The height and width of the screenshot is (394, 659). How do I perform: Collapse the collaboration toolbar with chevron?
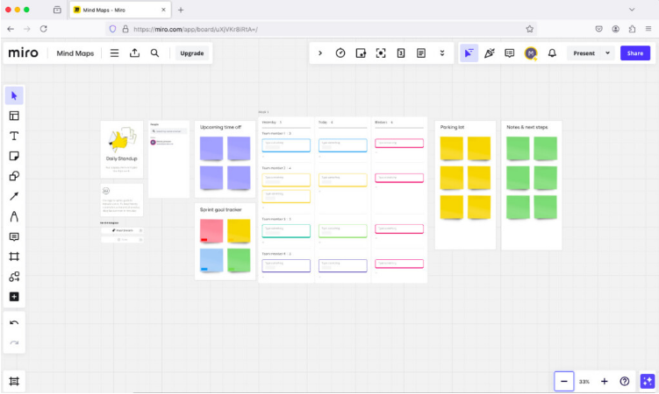[320, 53]
